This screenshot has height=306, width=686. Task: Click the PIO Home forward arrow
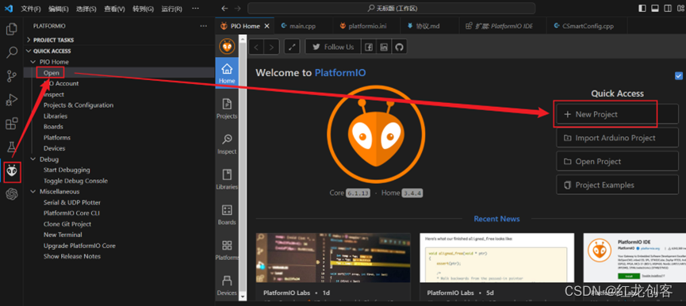pyautogui.click(x=272, y=47)
